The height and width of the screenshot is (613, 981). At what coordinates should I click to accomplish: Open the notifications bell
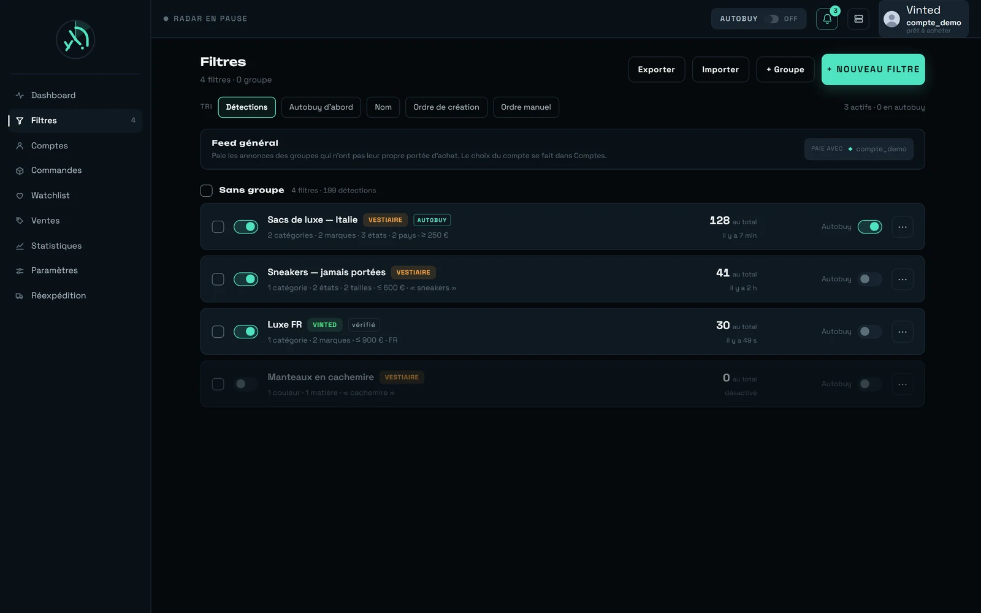(827, 19)
